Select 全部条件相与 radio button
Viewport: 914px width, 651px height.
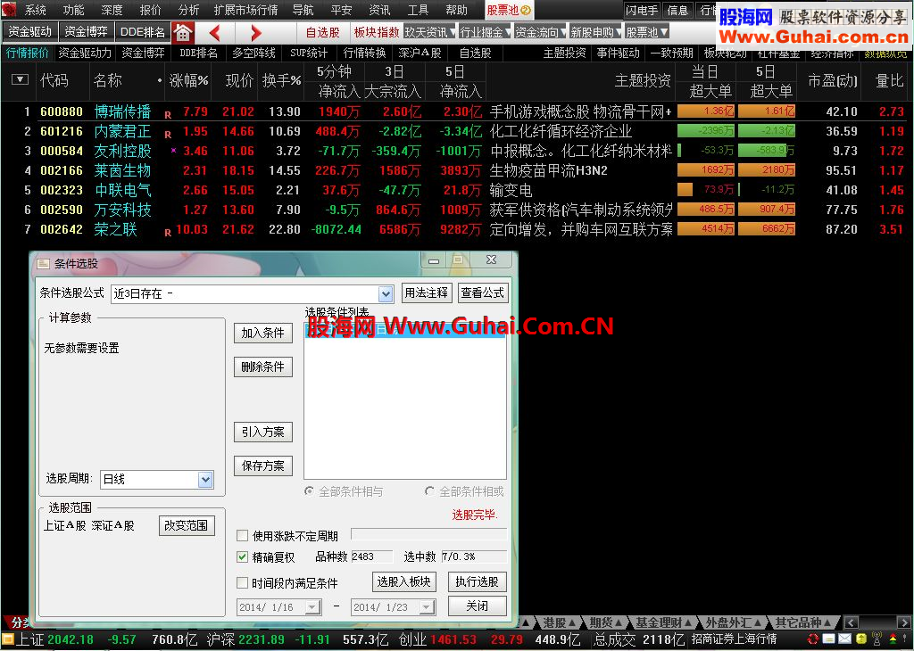tap(309, 491)
